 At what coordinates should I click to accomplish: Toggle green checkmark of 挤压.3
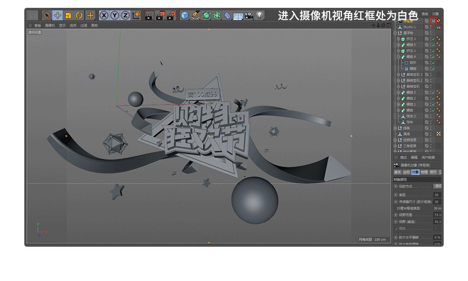(x=434, y=39)
